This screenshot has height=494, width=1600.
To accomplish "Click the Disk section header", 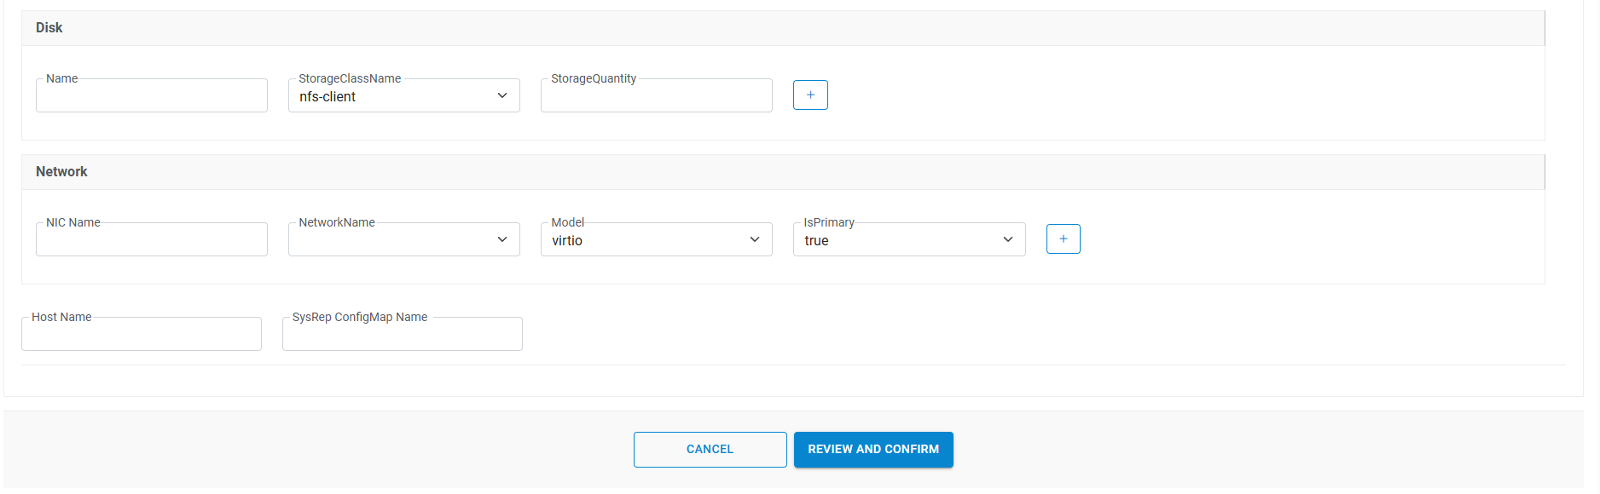I will pos(49,28).
